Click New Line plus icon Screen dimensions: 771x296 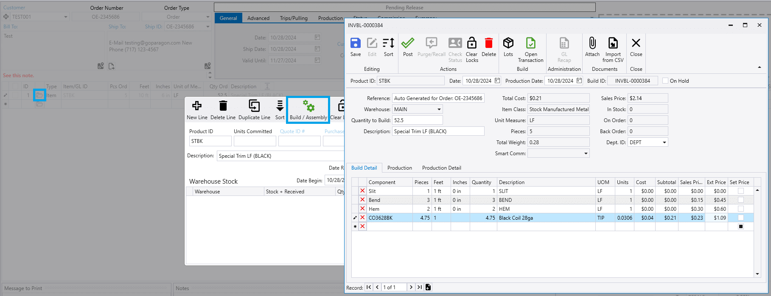[197, 106]
